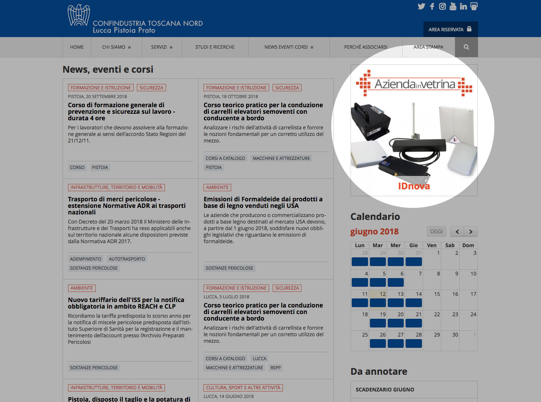This screenshot has width=541, height=402.
Task: Expand the Servizi dropdown menu
Action: coord(162,47)
